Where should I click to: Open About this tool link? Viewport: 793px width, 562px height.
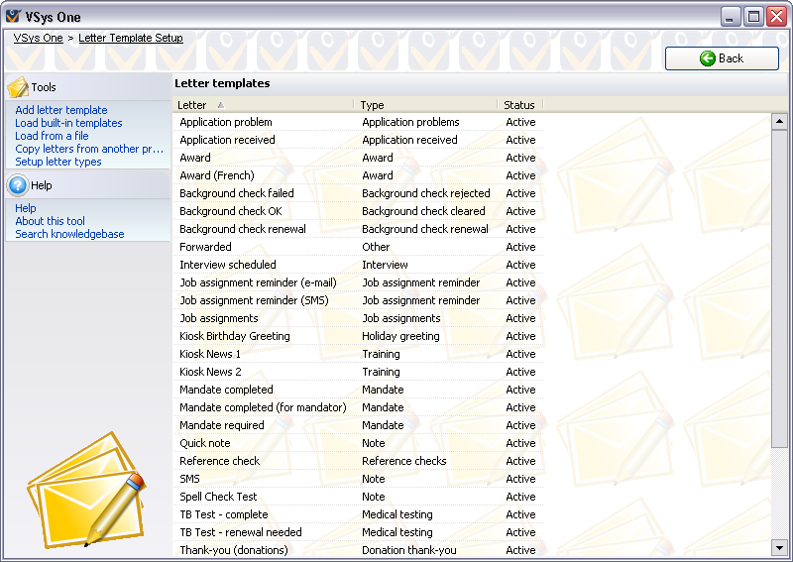tap(51, 221)
